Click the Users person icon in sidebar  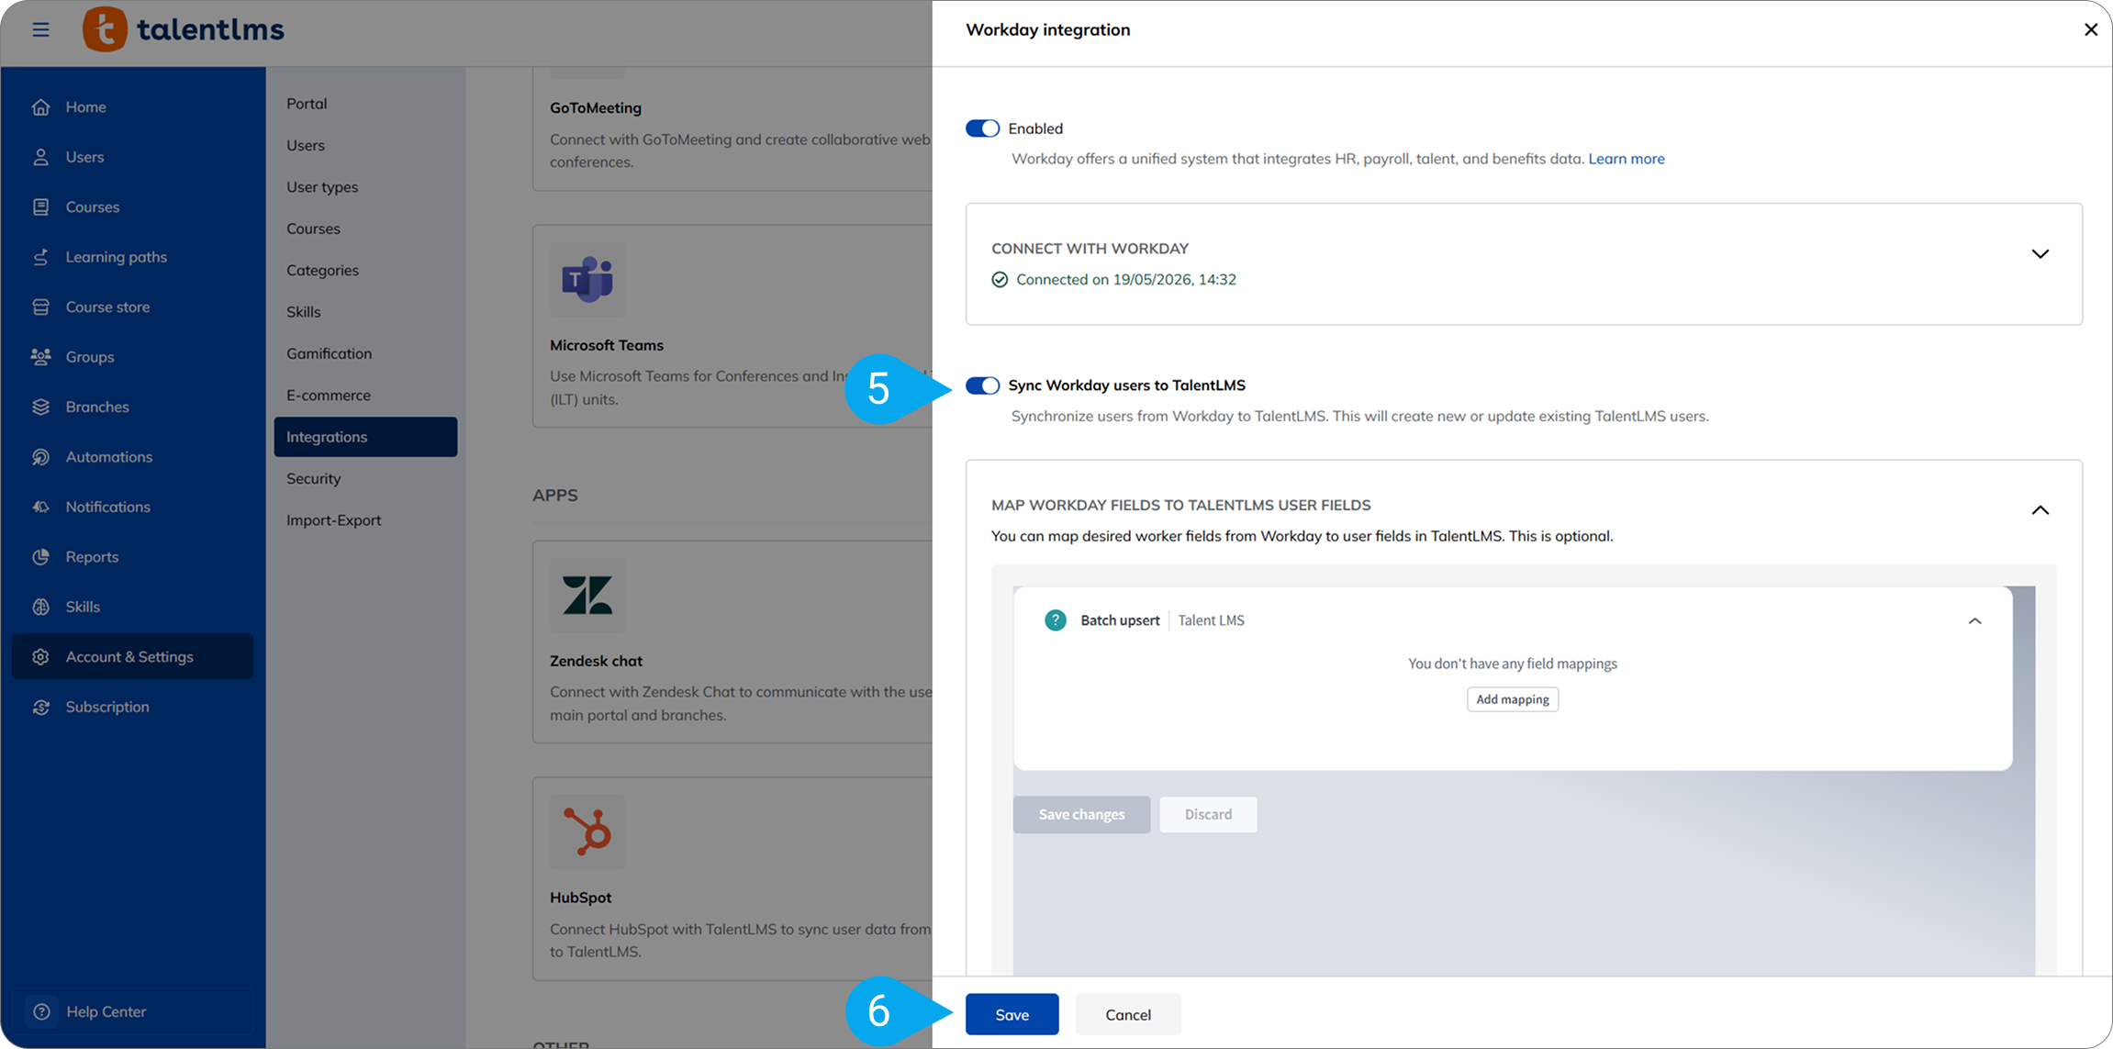tap(40, 157)
